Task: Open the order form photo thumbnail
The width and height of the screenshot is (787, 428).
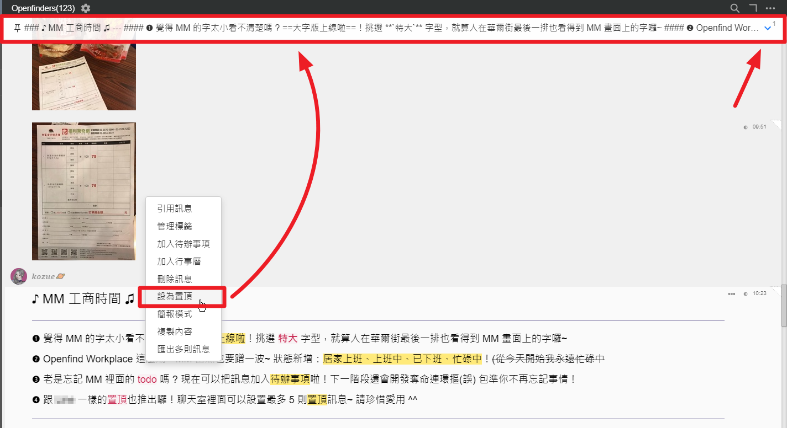Action: pyautogui.click(x=83, y=191)
